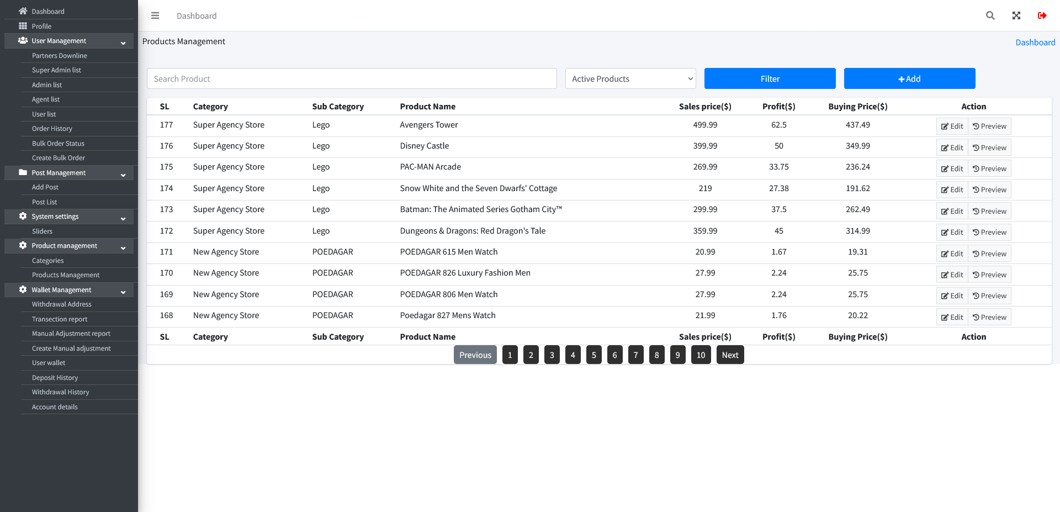The width and height of the screenshot is (1060, 512).
Task: Click the red logout icon
Action: click(1042, 15)
